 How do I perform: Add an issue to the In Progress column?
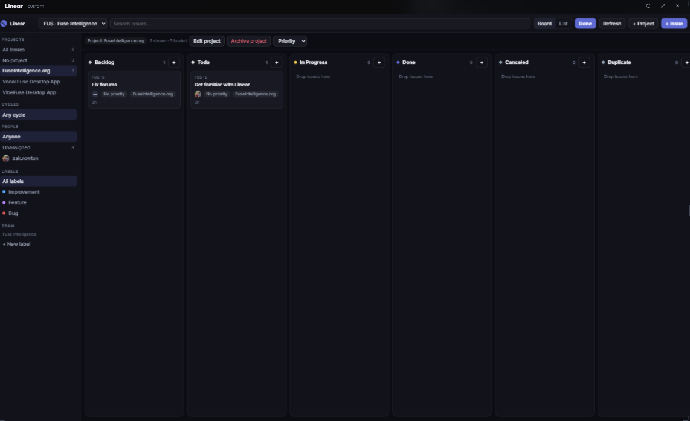coord(379,62)
